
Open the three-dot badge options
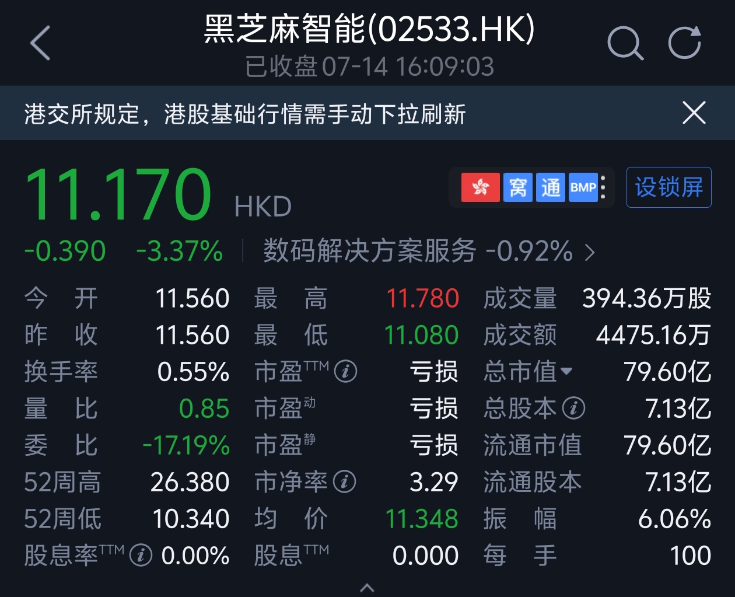[603, 187]
